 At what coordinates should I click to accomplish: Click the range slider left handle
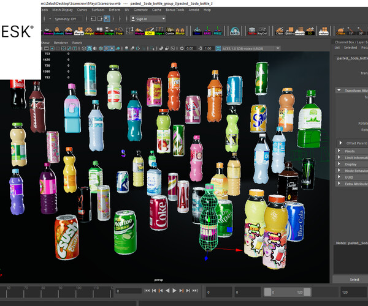pyautogui.click(x=267, y=292)
